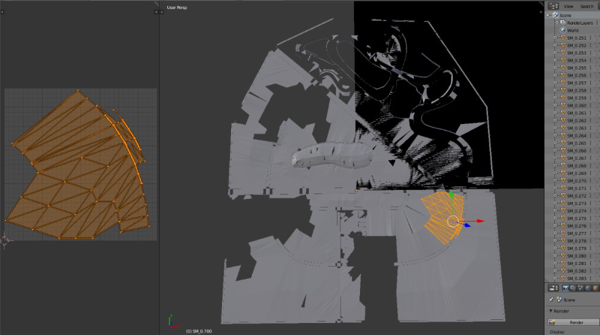Click the 2D cursor in the UV editor

(4, 241)
